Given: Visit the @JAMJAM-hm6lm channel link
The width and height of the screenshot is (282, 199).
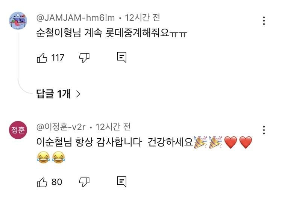Looking at the screenshot, I should tap(76, 18).
